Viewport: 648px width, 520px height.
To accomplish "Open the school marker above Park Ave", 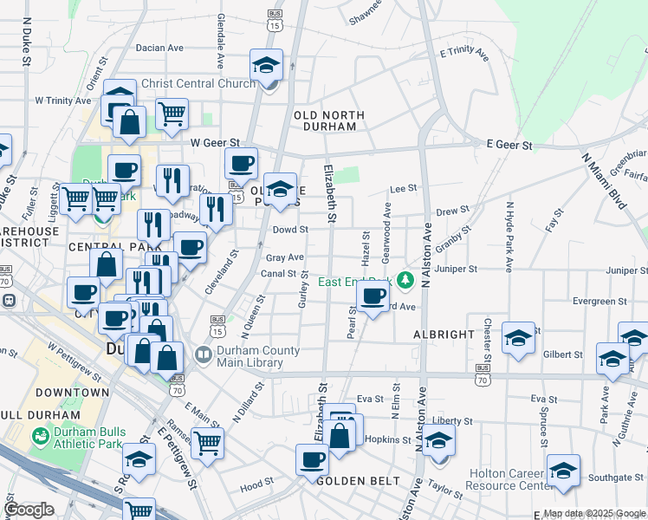I will [612, 359].
